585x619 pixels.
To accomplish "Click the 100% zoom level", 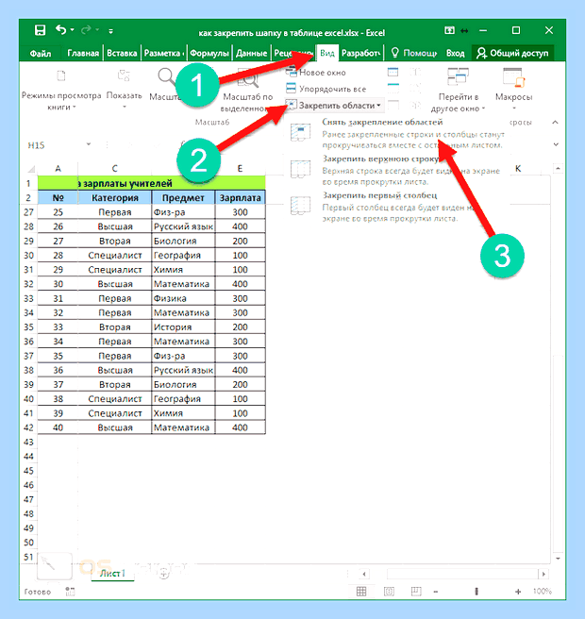I will (542, 591).
